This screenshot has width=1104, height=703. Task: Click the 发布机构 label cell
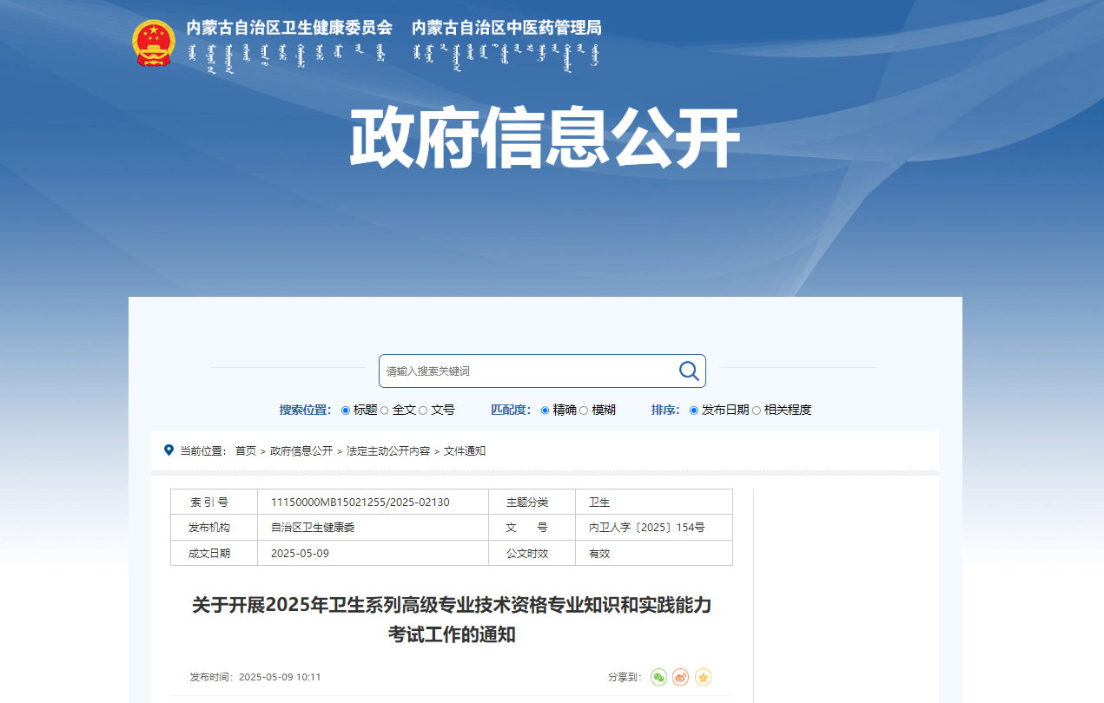point(214,528)
